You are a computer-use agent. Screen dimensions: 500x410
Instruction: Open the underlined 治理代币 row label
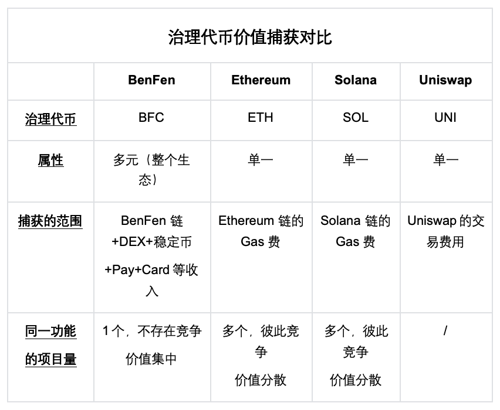50,119
